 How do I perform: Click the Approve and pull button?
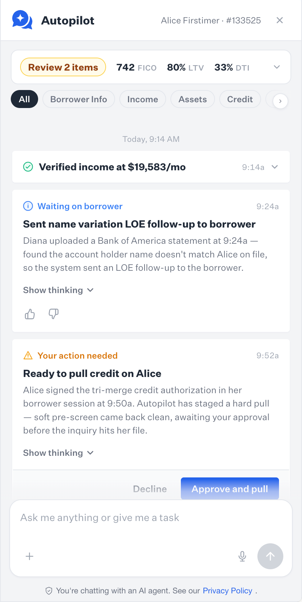click(230, 489)
